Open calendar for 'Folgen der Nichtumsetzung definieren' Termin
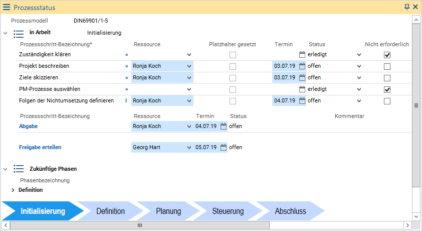The height and width of the screenshot is (231, 422). [302, 100]
